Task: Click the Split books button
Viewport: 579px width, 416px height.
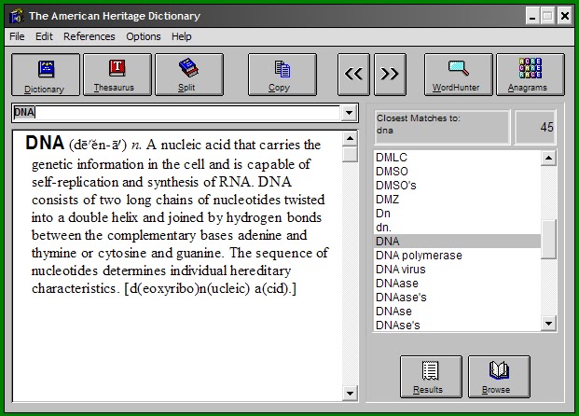Action: tap(189, 75)
